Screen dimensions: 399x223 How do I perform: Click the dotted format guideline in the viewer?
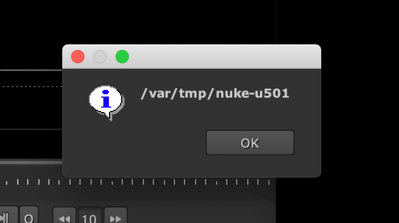tap(31, 87)
